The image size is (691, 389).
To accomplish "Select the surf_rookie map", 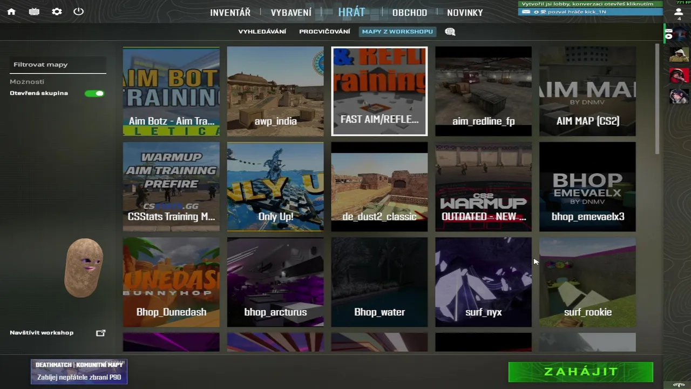I will (x=588, y=283).
